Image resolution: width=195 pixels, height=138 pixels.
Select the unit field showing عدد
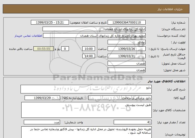point(42,122)
